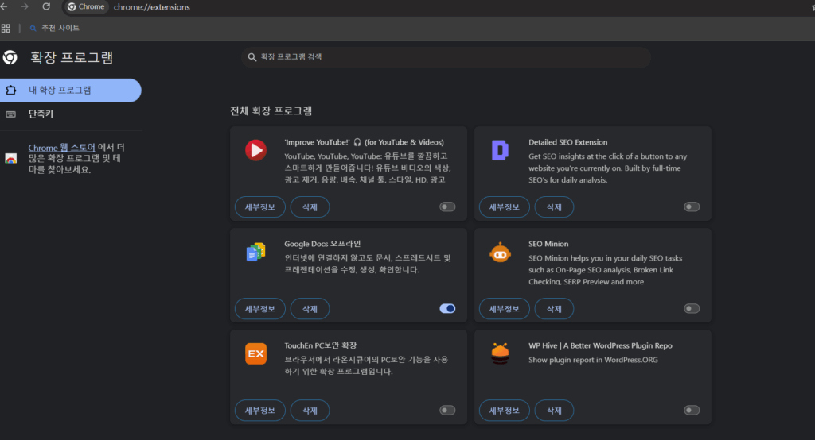Viewport: 815px width, 440px height.
Task: Open the 추천 사이트 bookmark
Action: (55, 28)
